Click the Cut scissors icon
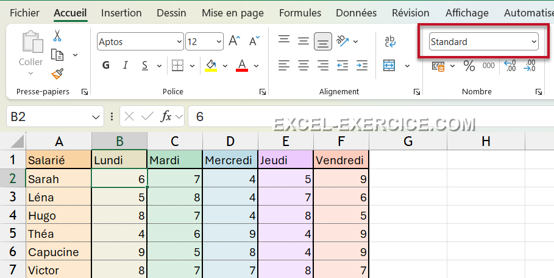Image resolution: width=554 pixels, height=278 pixels. point(57,36)
